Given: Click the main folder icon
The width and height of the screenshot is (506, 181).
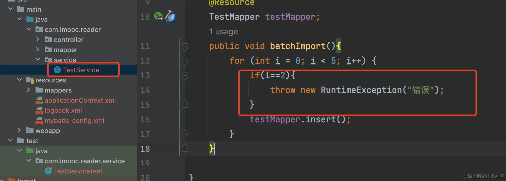Looking at the screenshot, I should pyautogui.click(x=21, y=9).
